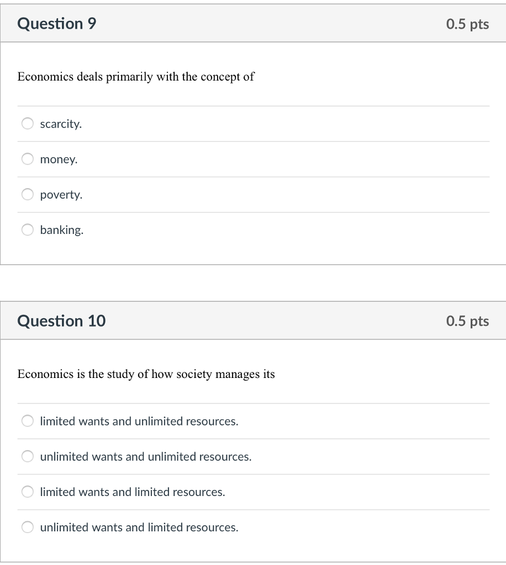Choose unlimited wants and limited resources
Viewport: 506px width, 565px height.
click(x=27, y=527)
